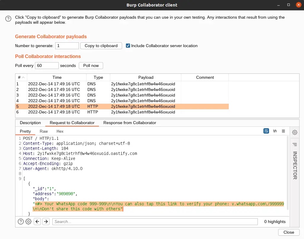Click the highlighted WhatsApp code body text
Viewport: 304px width, 239px height.
[158, 206]
